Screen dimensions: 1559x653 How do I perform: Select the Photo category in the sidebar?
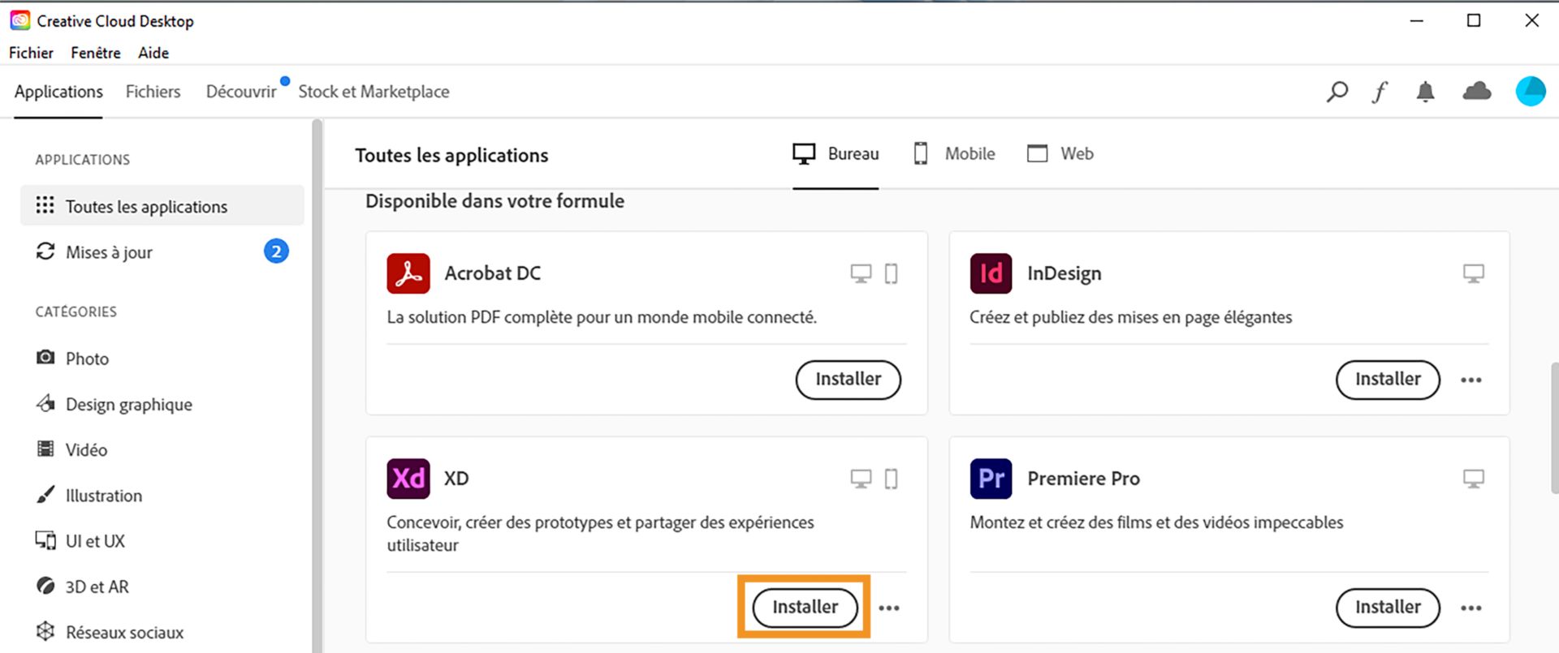(88, 358)
